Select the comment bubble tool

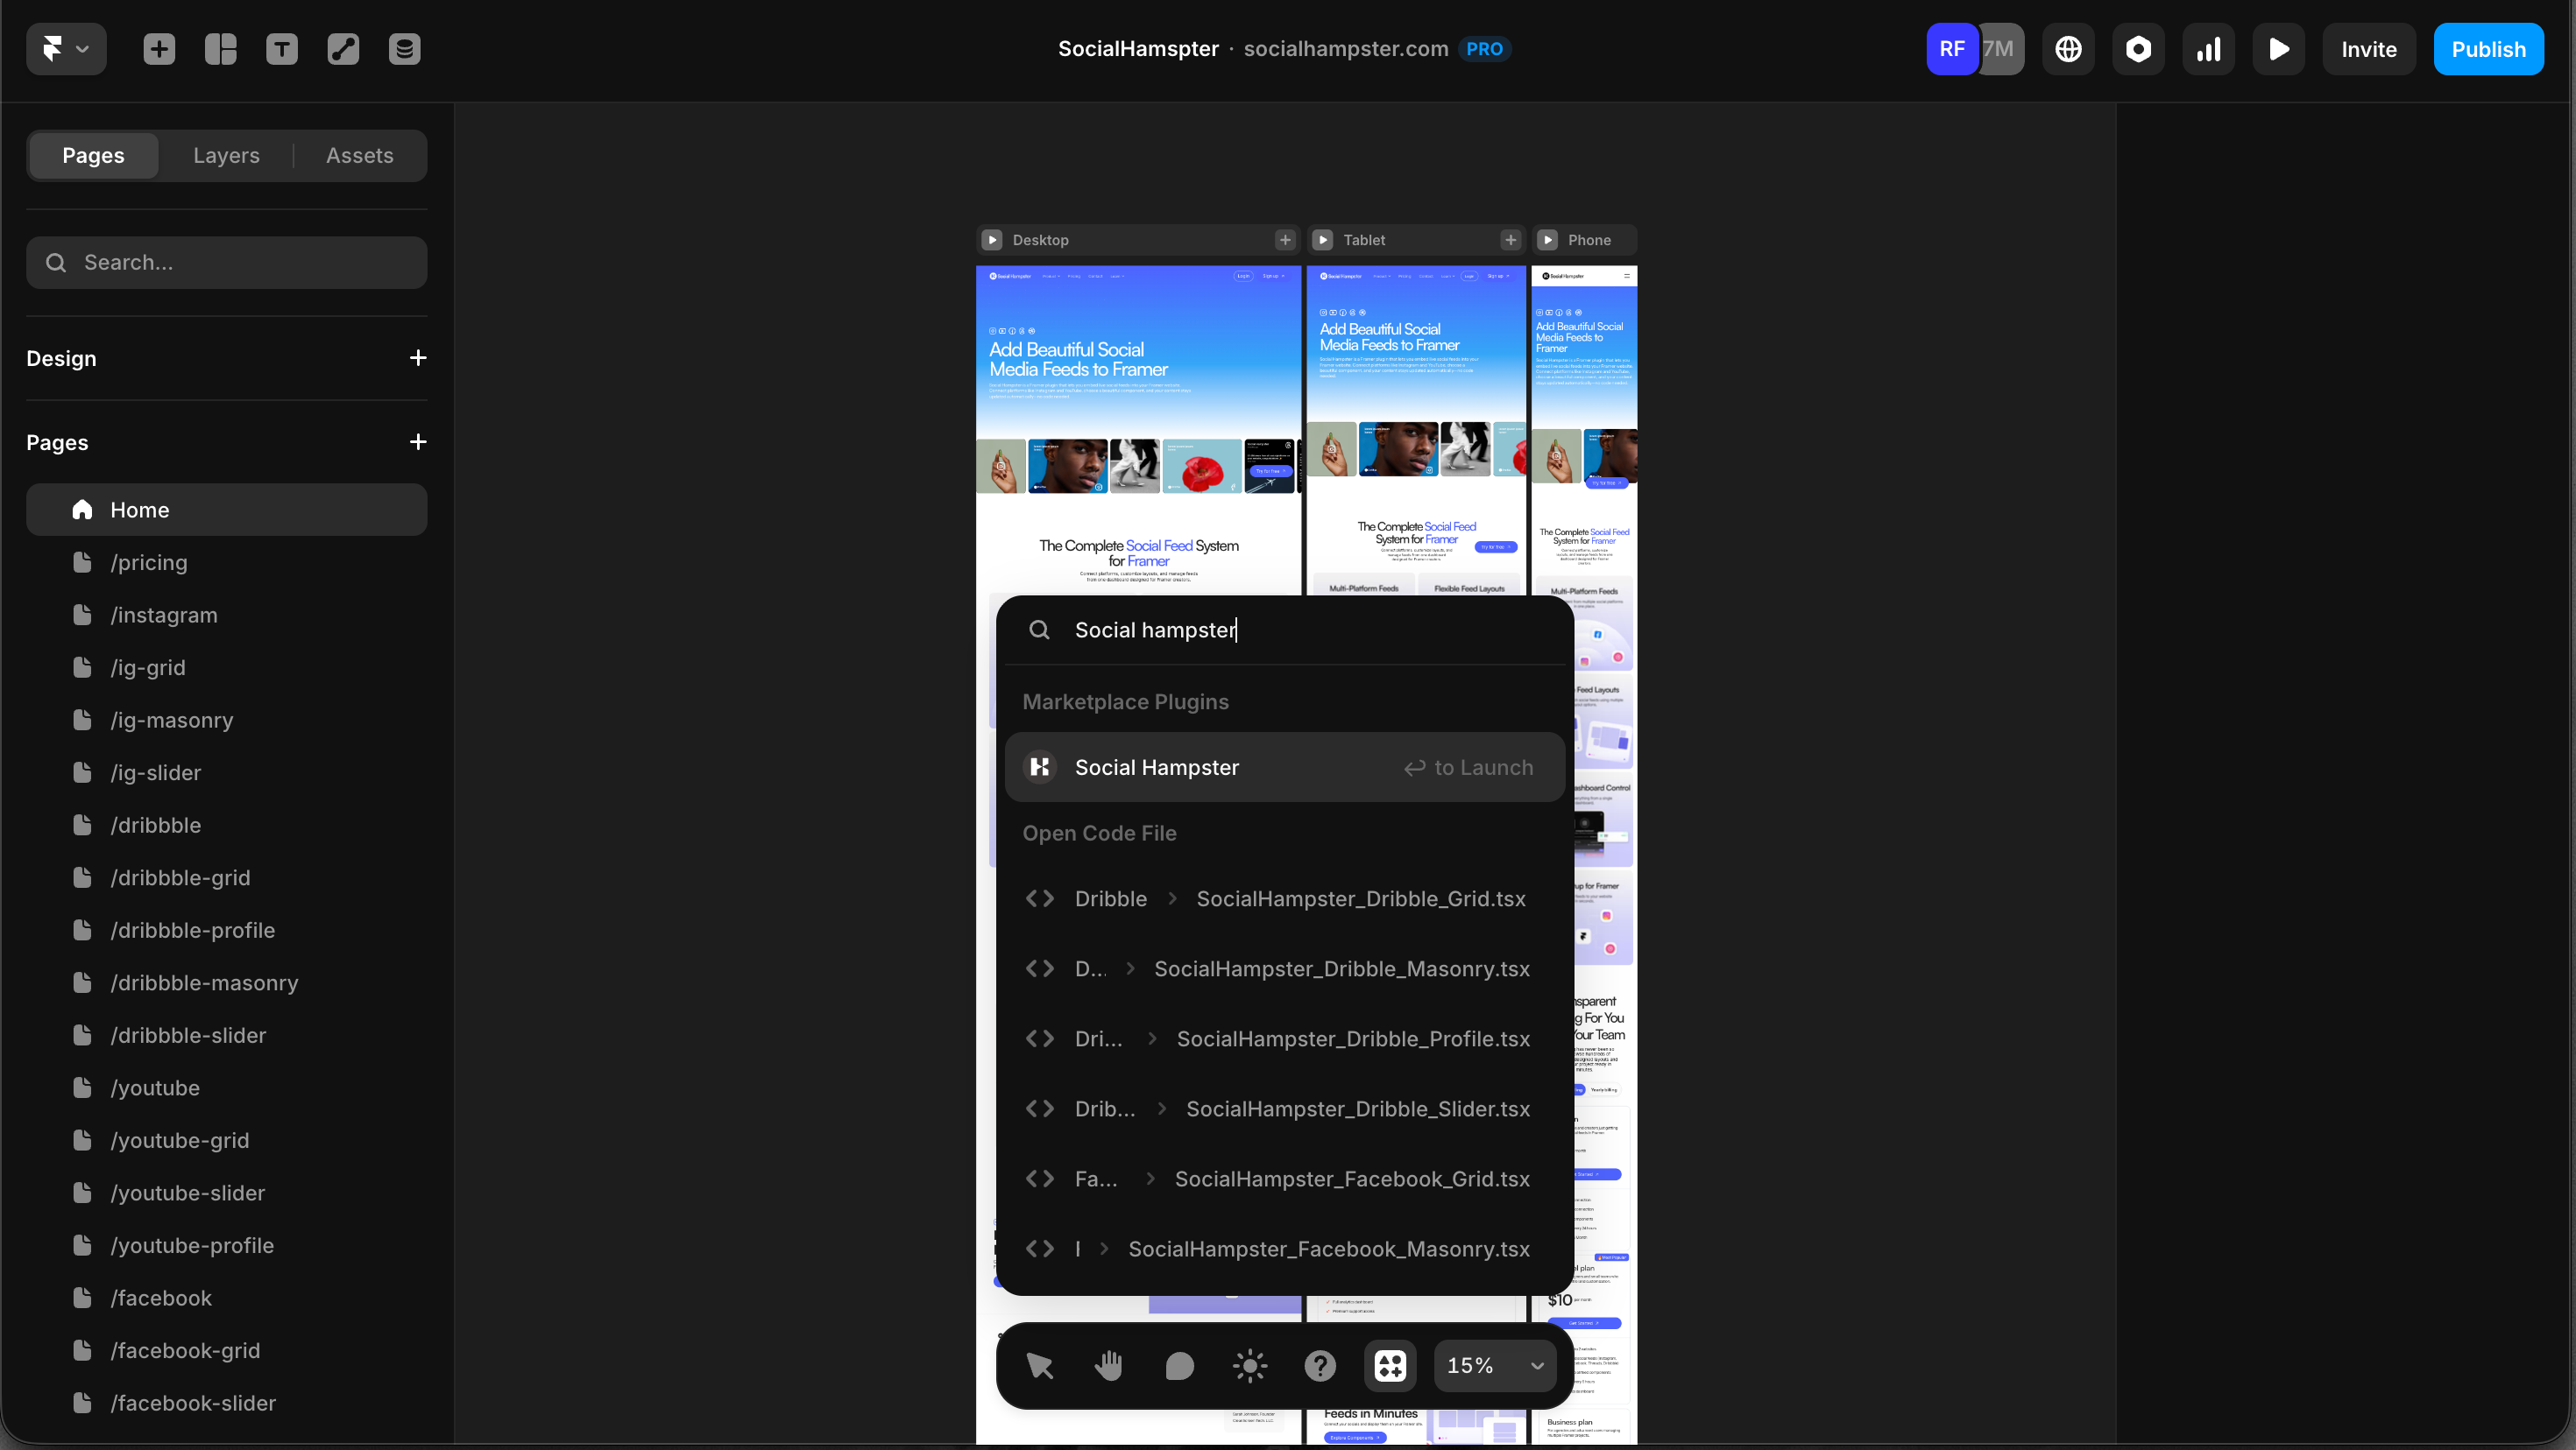point(1180,1365)
